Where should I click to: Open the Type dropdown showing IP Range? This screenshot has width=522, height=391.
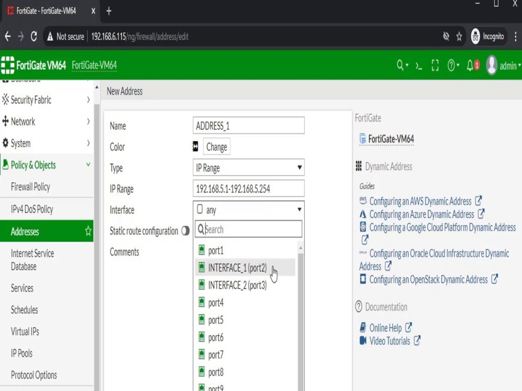point(248,167)
